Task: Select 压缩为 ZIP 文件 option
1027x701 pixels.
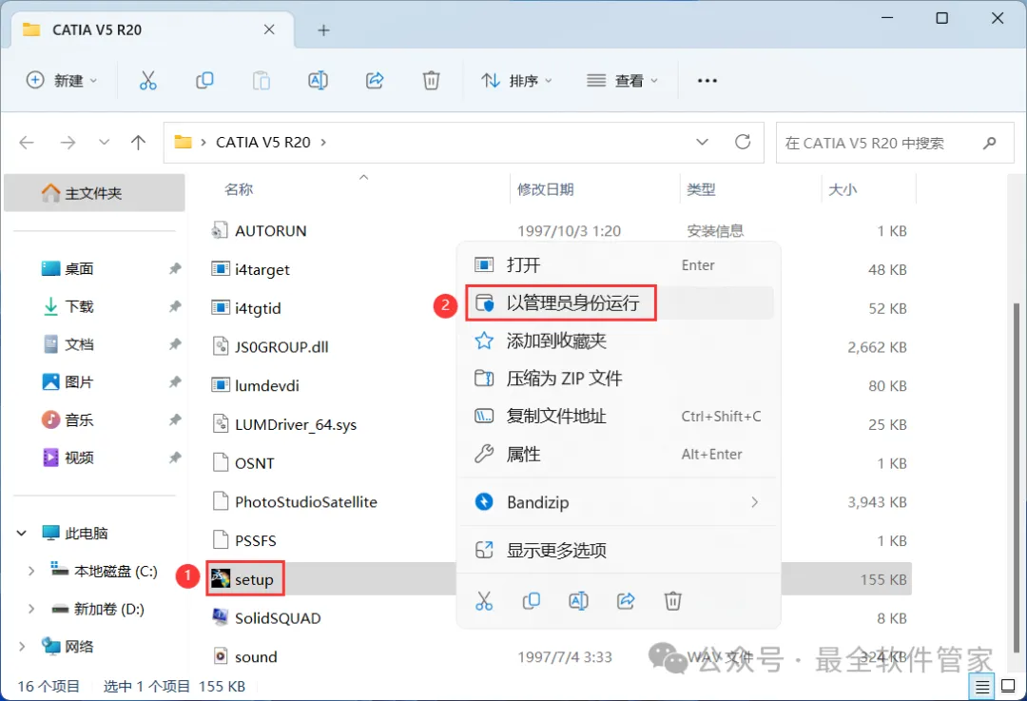Action: 619,378
